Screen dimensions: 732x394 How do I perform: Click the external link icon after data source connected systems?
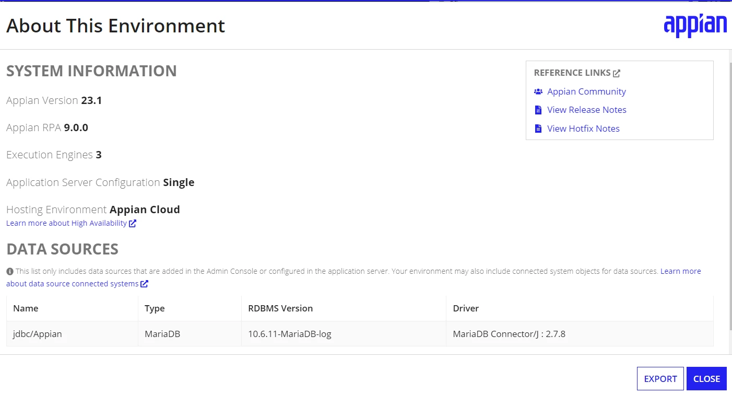[145, 284]
